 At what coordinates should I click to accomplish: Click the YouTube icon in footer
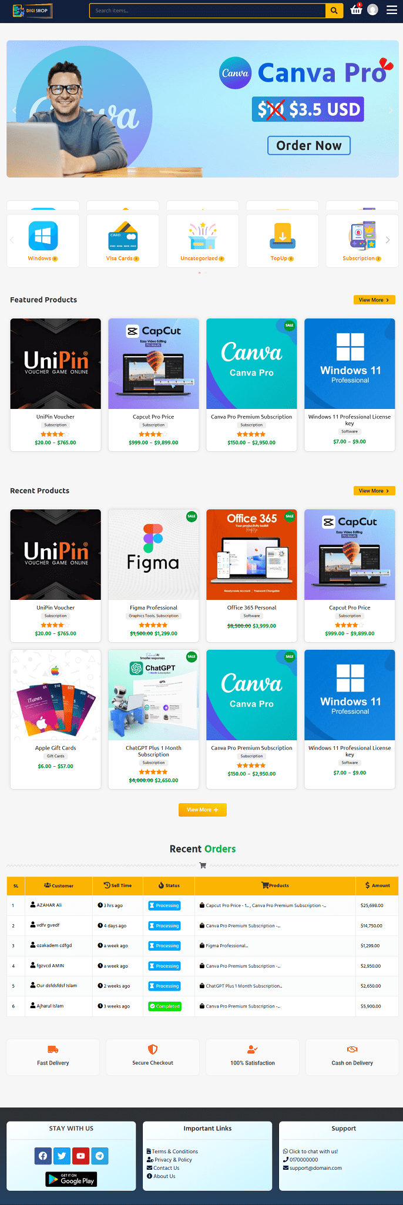pos(80,1156)
